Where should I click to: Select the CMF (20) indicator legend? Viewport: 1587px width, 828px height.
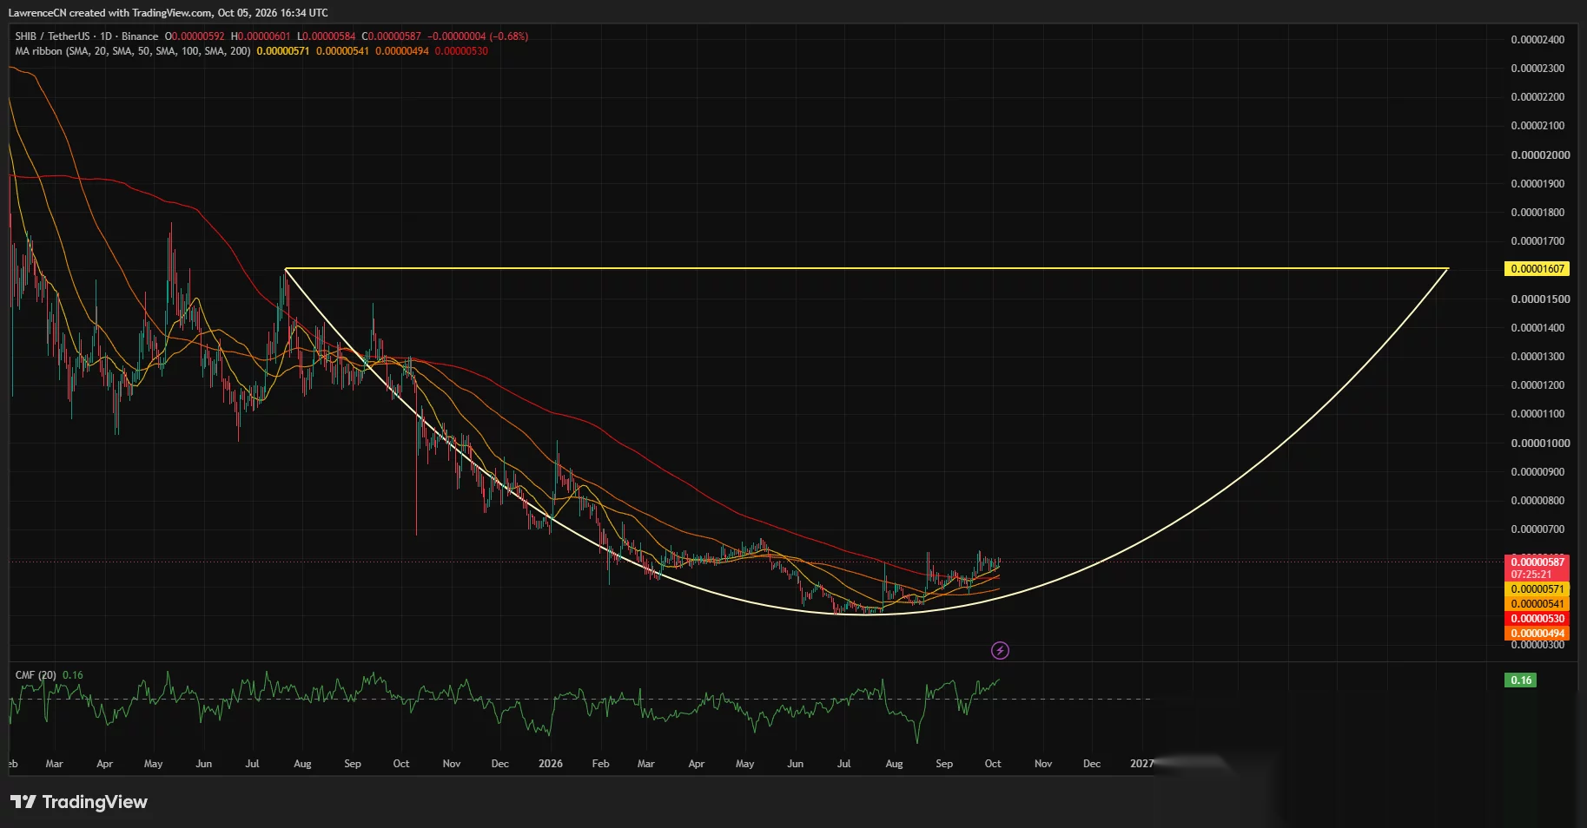36,675
